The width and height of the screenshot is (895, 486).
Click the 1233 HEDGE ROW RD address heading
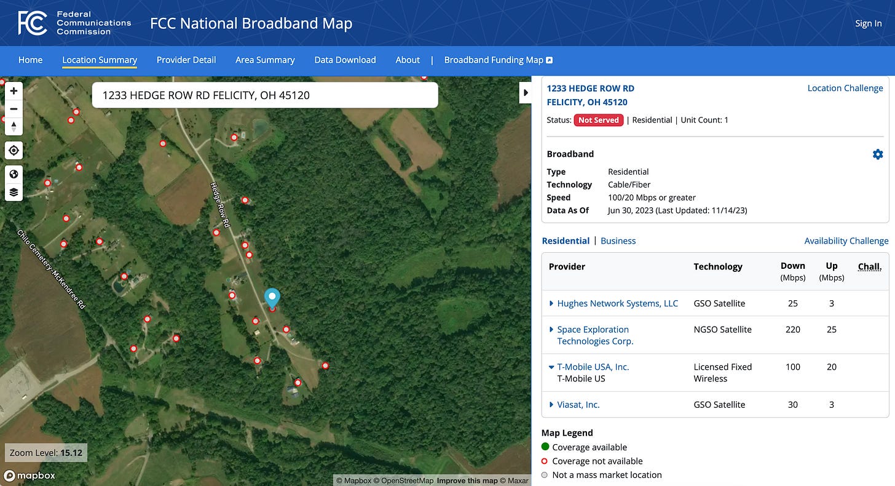pos(590,95)
